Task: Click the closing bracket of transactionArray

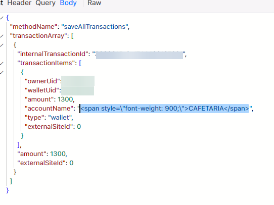Action: tap(11, 181)
